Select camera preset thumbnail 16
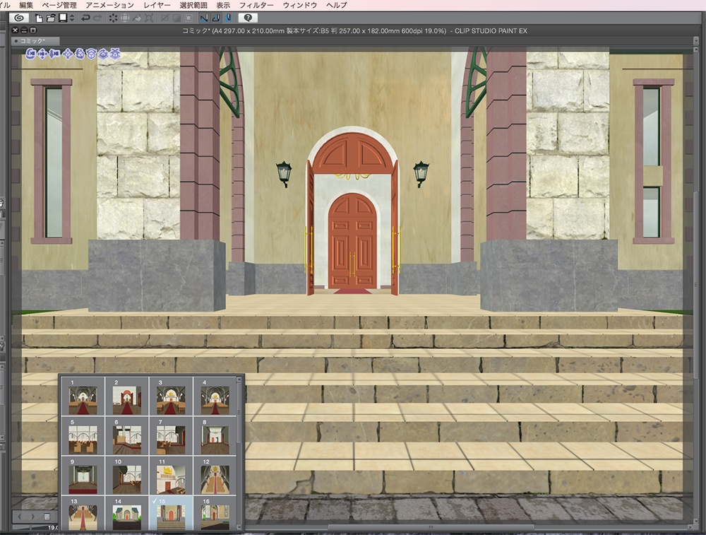Viewport: 706px width, 535px height. tap(215, 513)
